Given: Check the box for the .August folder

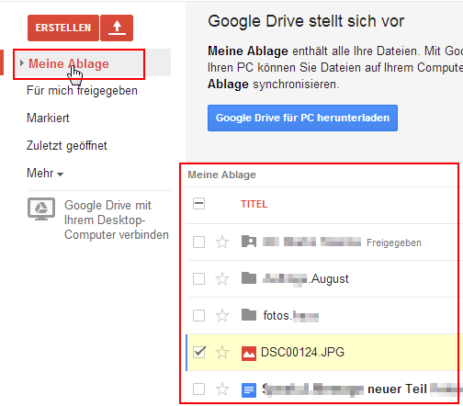Looking at the screenshot, I should pos(198,278).
